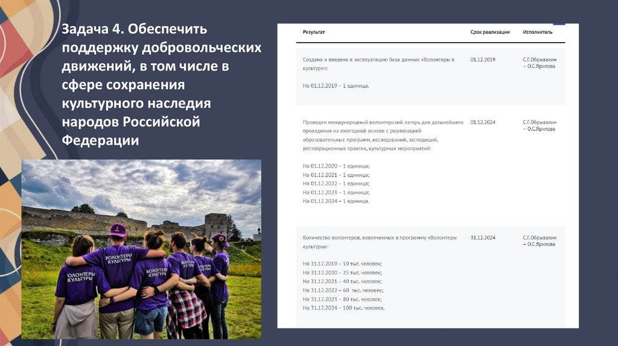Viewport: 618px width, 346px height.
Task: Click the text 'Количество волонтеров, вовлеченных в программу'
Action: [364, 237]
